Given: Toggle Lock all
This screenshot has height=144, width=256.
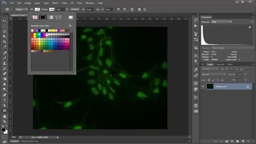Looking at the screenshot, I should [x=222, y=80].
